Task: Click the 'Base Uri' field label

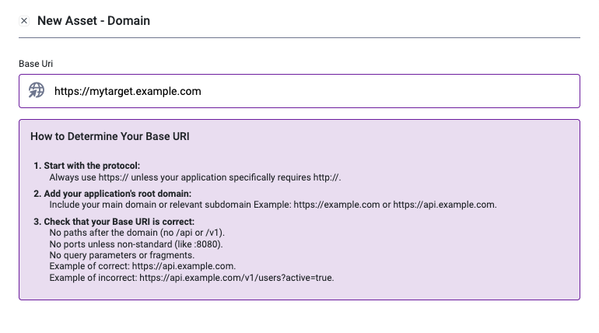Action: pos(36,64)
